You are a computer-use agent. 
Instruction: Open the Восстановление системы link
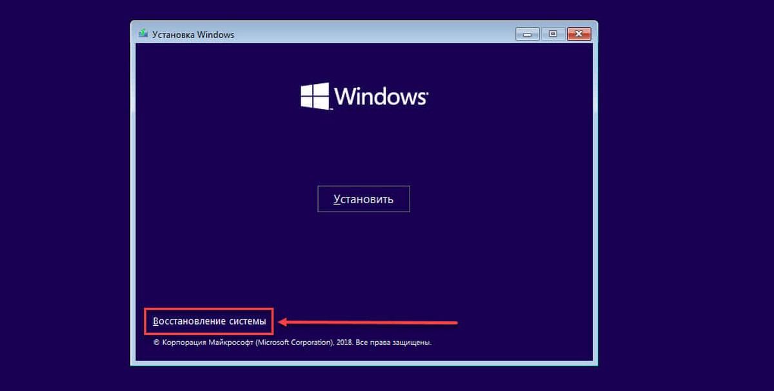click(x=209, y=321)
